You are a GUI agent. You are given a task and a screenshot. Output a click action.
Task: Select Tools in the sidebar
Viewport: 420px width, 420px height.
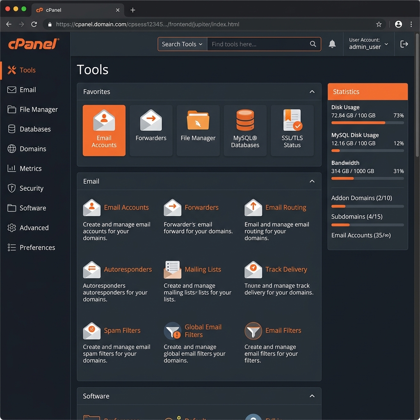tap(35, 70)
